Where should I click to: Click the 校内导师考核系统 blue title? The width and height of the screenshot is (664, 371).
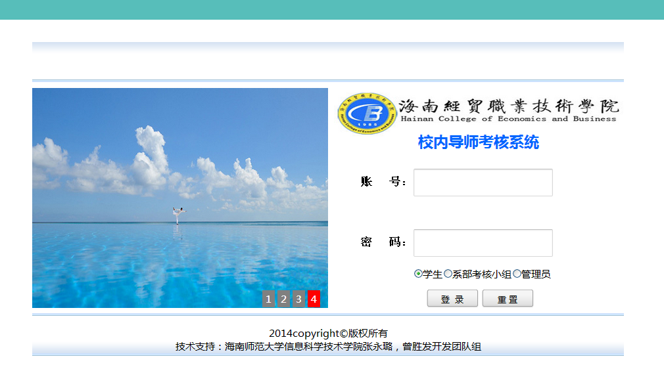pos(478,142)
